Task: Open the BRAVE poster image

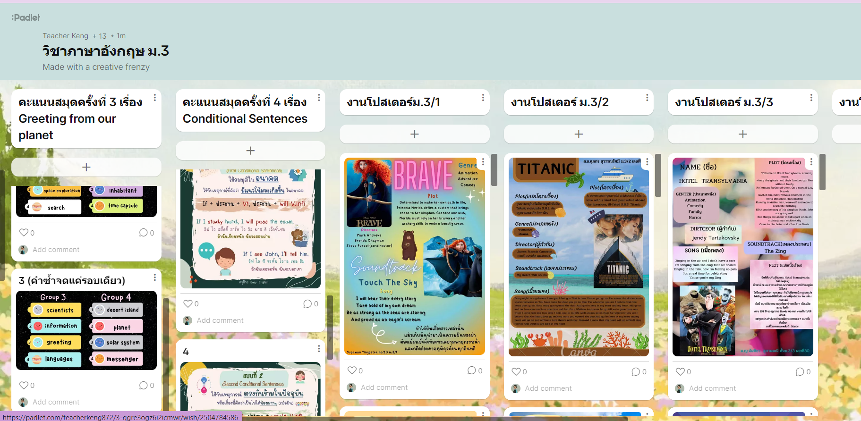Action: coord(415,256)
